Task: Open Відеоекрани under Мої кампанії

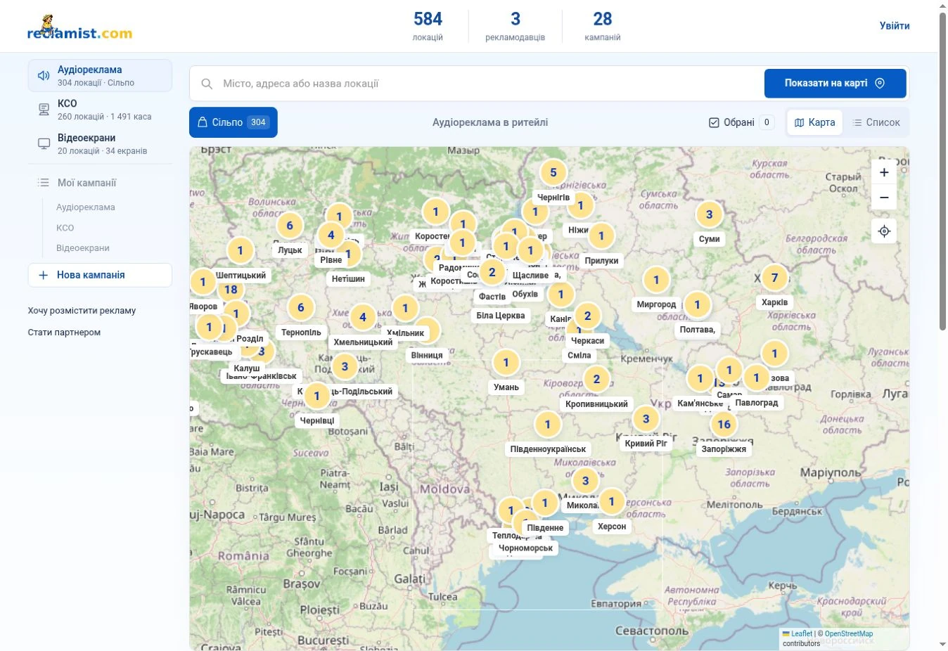Action: pos(83,248)
